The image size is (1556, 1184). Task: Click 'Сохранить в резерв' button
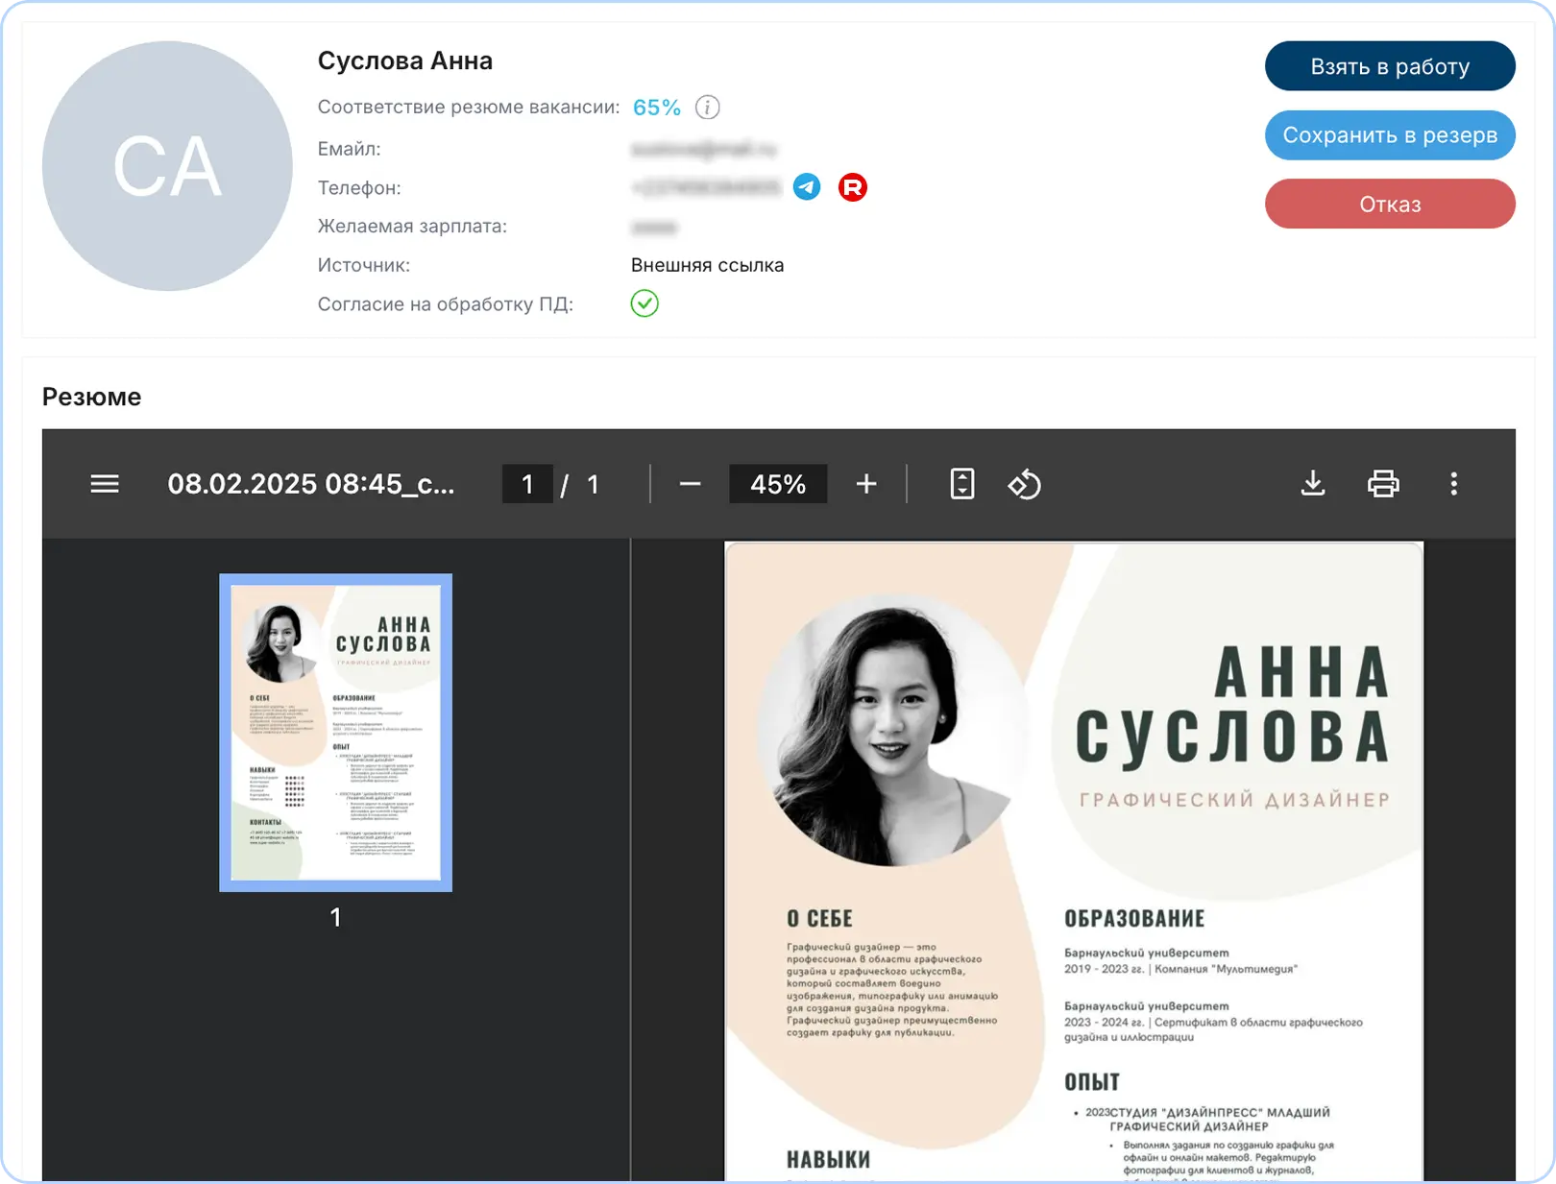[x=1389, y=135]
